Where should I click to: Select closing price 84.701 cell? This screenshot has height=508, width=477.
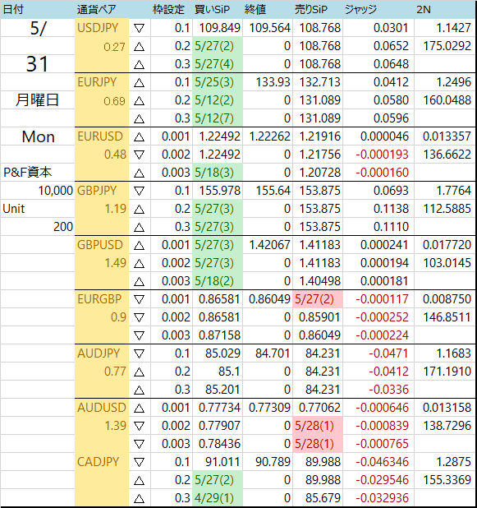click(x=268, y=353)
